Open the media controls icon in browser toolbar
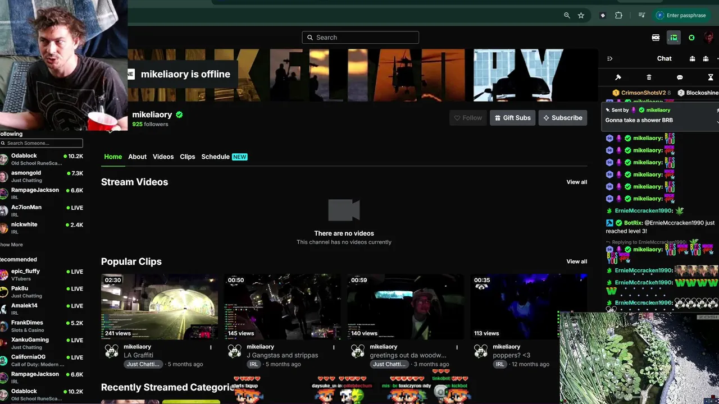 641,16
